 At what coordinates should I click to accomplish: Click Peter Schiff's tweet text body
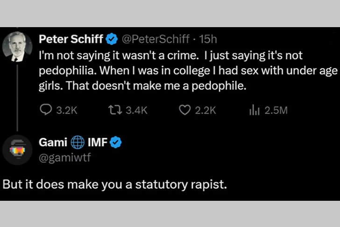coord(187,71)
